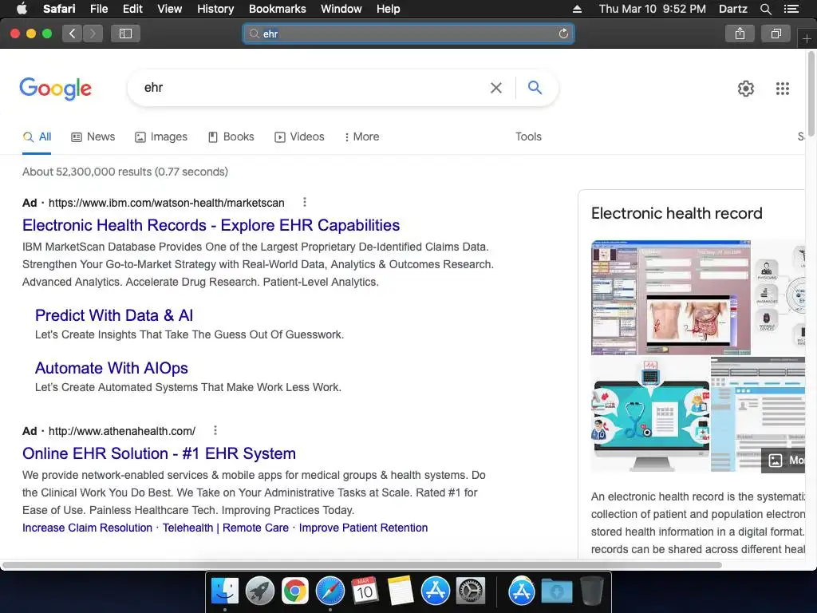Open the teal monitor stethoscope thumbnail
This screenshot has height=613, width=817.
[x=650, y=415]
